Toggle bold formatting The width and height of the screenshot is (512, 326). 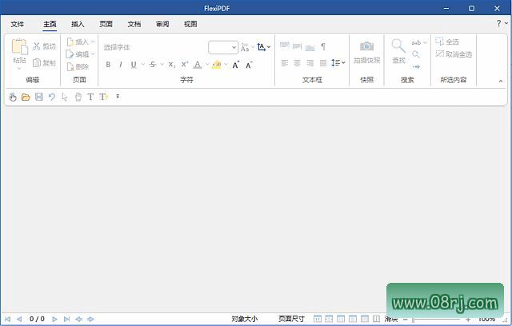[108, 65]
